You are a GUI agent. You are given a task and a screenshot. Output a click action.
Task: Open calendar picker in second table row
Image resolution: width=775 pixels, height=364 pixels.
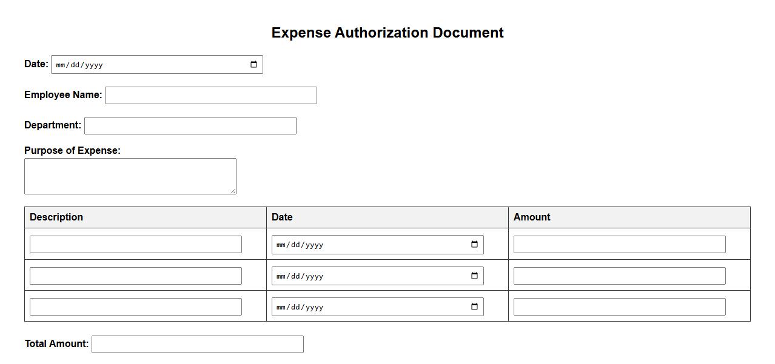[474, 276]
